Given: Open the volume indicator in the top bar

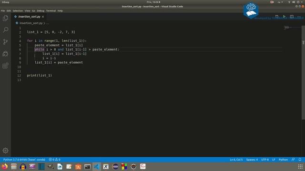Looking at the screenshot, I should [x=294, y=2].
